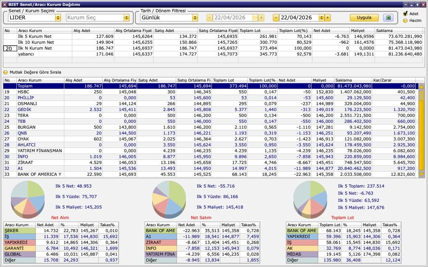
Task: Click the Net Alım pie chart
Action: click(28, 197)
